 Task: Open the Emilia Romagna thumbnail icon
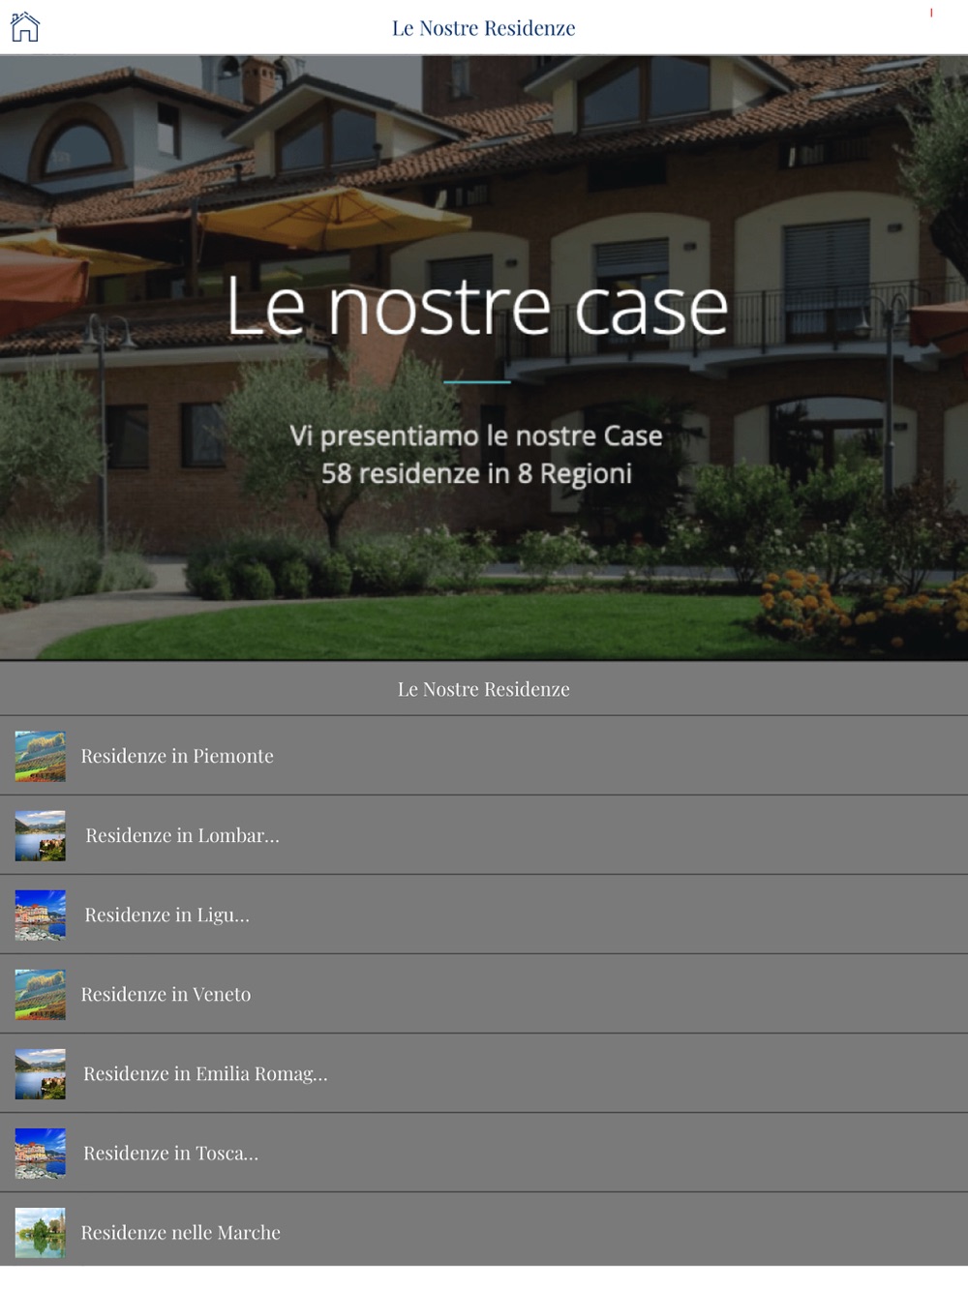[x=40, y=1073]
